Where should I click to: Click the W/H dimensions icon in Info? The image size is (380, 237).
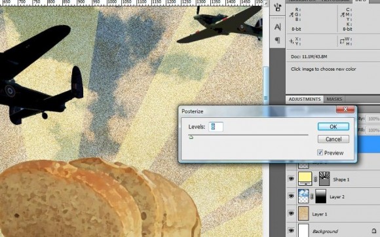coord(342,41)
